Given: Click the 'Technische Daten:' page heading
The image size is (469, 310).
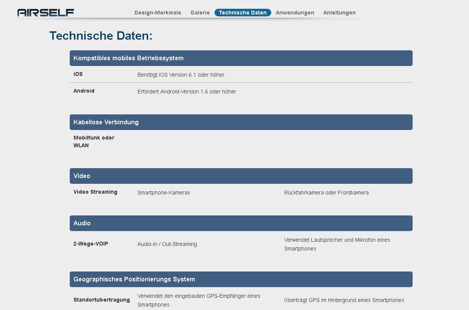Looking at the screenshot, I should pyautogui.click(x=101, y=36).
